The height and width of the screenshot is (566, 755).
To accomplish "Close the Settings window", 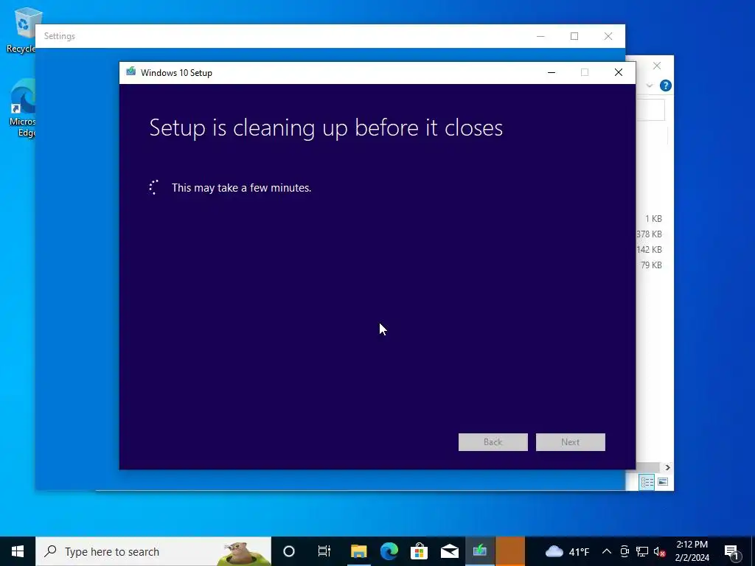I will [608, 36].
